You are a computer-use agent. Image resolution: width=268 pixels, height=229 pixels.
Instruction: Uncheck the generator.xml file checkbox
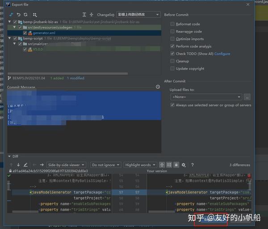click(25, 33)
